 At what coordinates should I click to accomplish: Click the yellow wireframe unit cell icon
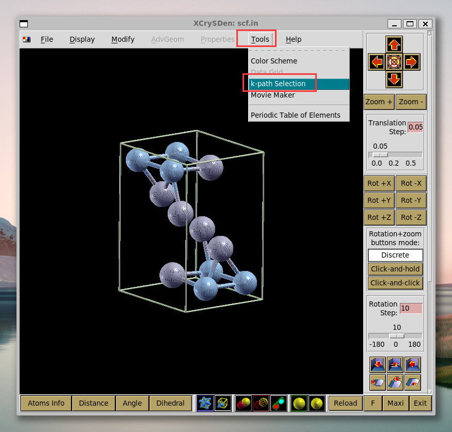pyautogui.click(x=223, y=403)
